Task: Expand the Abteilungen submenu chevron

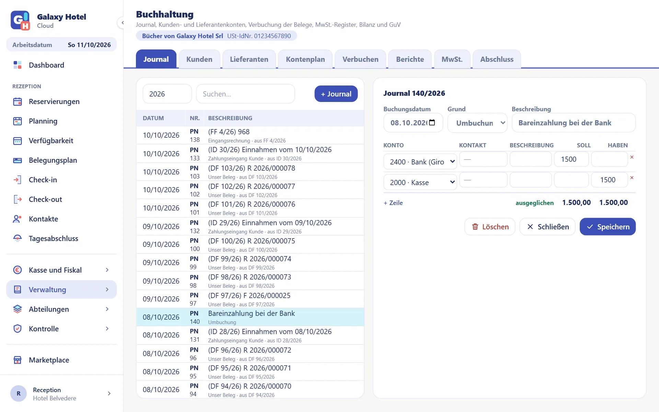Action: 107,309
